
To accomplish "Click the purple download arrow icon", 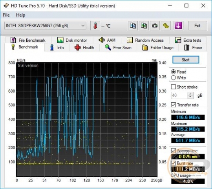I will 178,26.
